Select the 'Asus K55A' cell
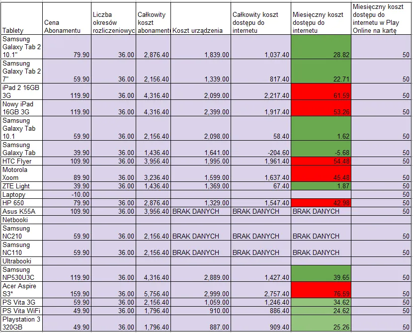 click(21, 211)
